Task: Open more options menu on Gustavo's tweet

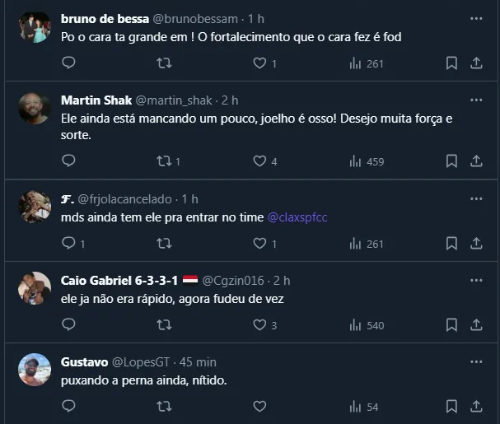Action: click(x=476, y=361)
